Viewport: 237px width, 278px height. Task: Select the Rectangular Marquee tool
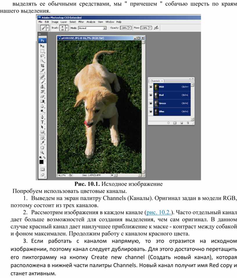(x=42, y=51)
